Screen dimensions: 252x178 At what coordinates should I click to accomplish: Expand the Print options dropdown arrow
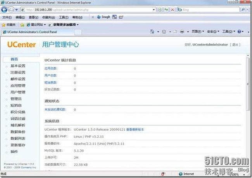188,32
